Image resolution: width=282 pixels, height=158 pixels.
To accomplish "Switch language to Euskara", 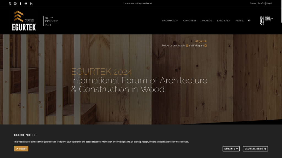I will coord(253,3).
